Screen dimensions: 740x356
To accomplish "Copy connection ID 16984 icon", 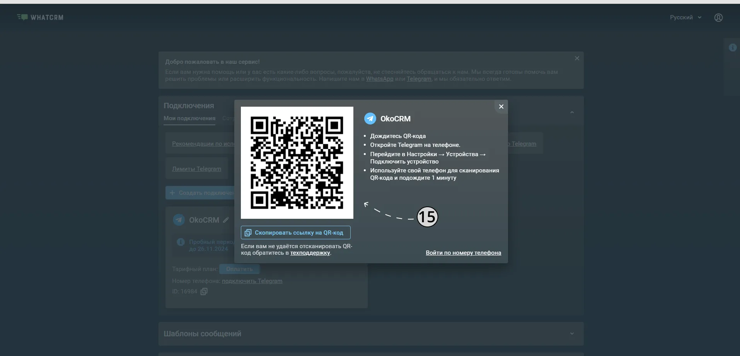I will [204, 291].
